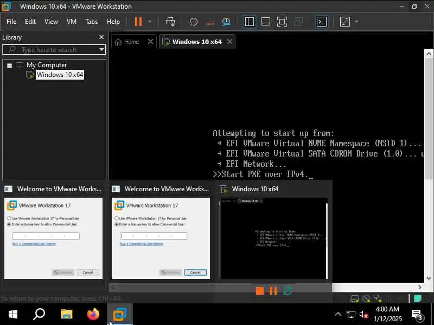Click the CD/DVD drive status icon
The width and height of the screenshot is (434, 325).
366,298
